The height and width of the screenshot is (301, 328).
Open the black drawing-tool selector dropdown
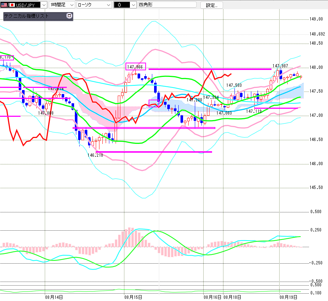pos(125,5)
